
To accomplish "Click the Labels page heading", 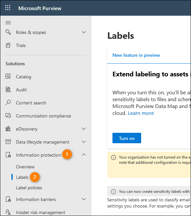I will (121, 36).
